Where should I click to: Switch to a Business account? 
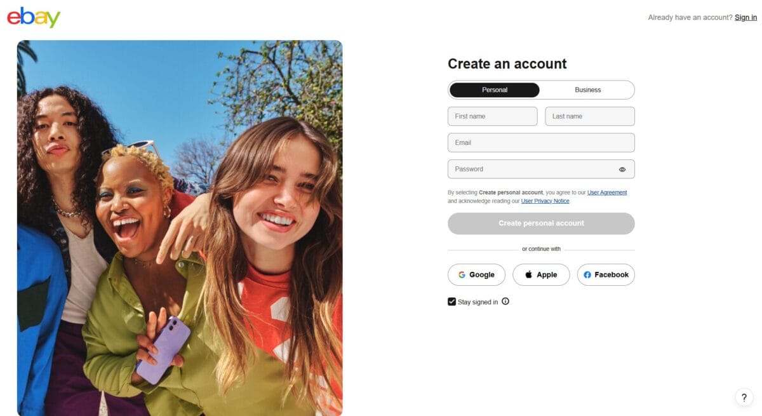coord(587,90)
